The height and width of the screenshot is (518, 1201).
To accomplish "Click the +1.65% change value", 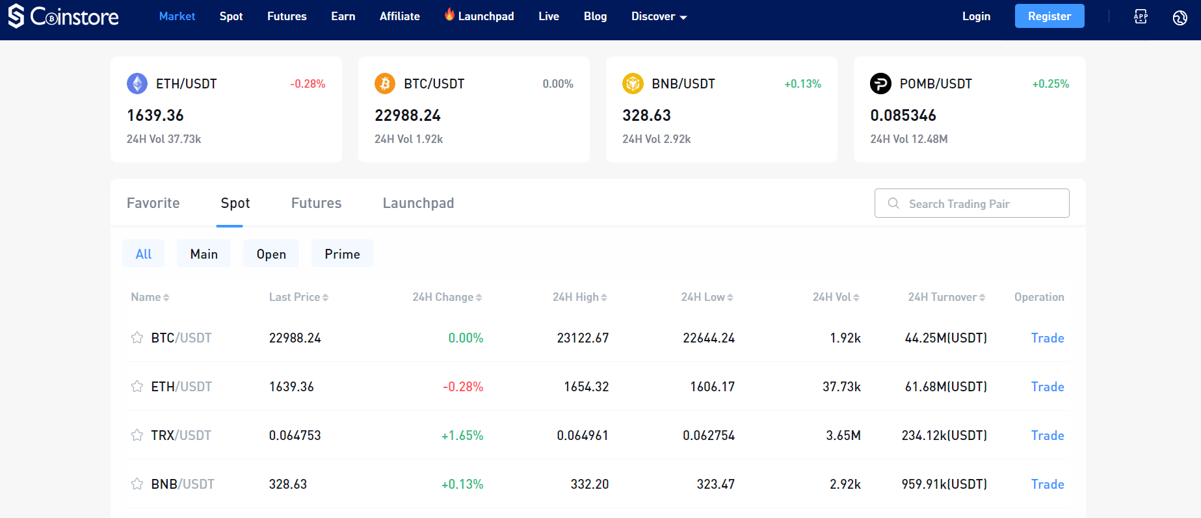I will coord(462,435).
